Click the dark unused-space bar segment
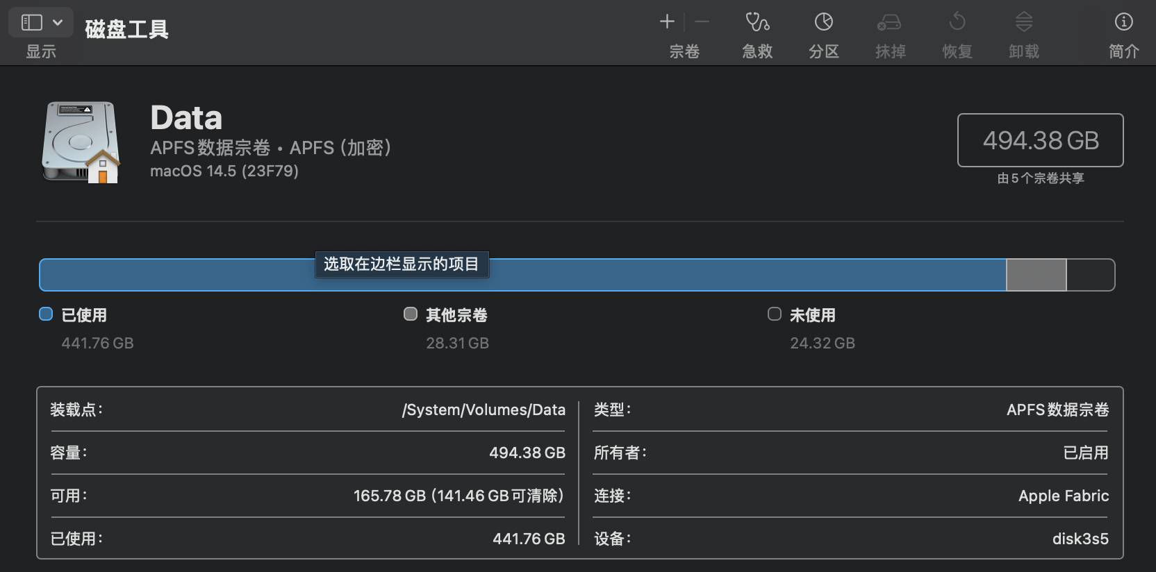The height and width of the screenshot is (572, 1156). click(1090, 276)
